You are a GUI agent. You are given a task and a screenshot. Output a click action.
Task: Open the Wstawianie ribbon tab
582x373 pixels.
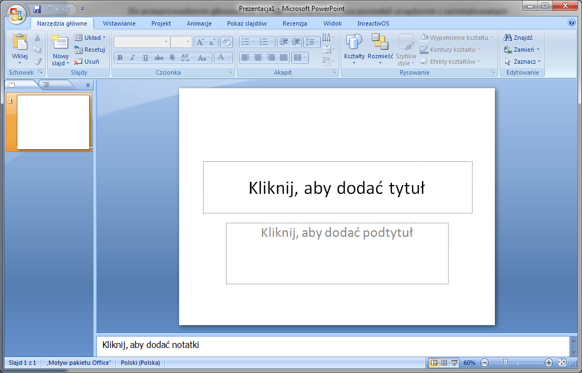(x=119, y=23)
